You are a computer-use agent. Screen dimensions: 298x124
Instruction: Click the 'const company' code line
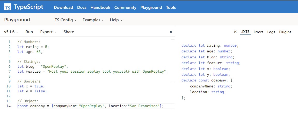tap(90, 106)
